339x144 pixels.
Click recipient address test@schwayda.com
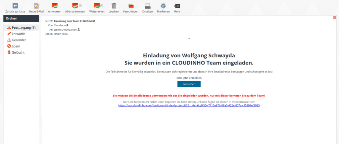click(x=66, y=29)
